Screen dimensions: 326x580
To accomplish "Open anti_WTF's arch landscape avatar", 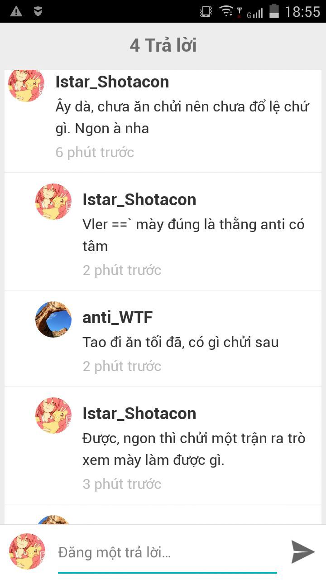I will pyautogui.click(x=53, y=319).
